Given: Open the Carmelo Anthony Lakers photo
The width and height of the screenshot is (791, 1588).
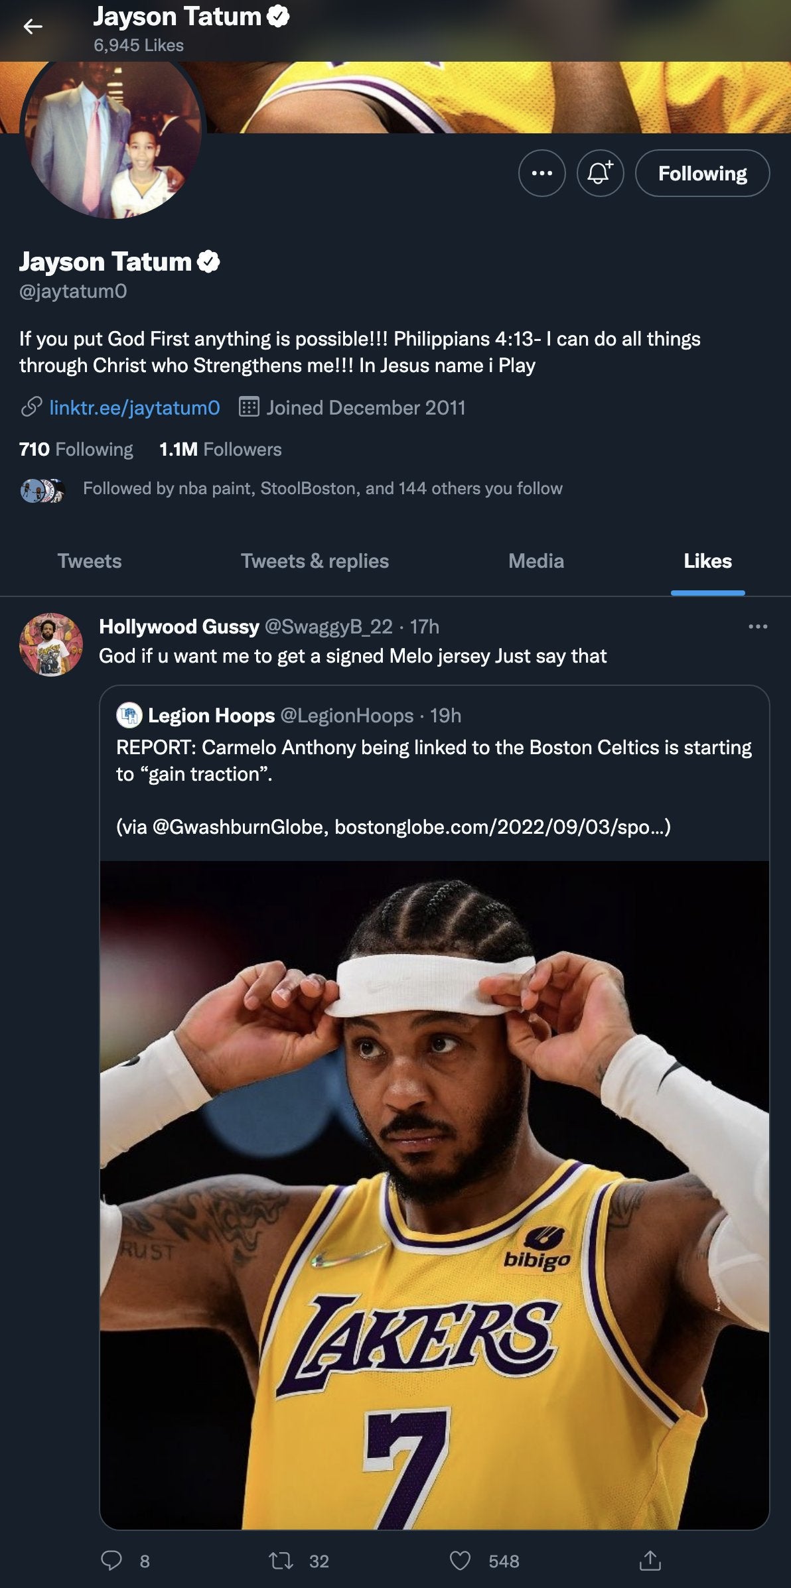Looking at the screenshot, I should click(435, 1194).
